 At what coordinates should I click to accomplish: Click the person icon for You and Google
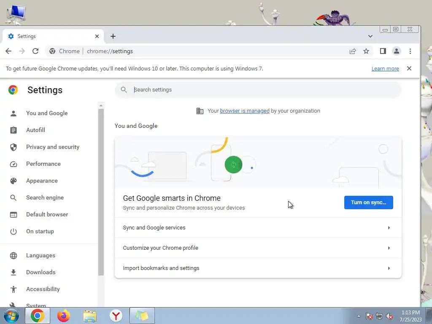click(x=13, y=113)
